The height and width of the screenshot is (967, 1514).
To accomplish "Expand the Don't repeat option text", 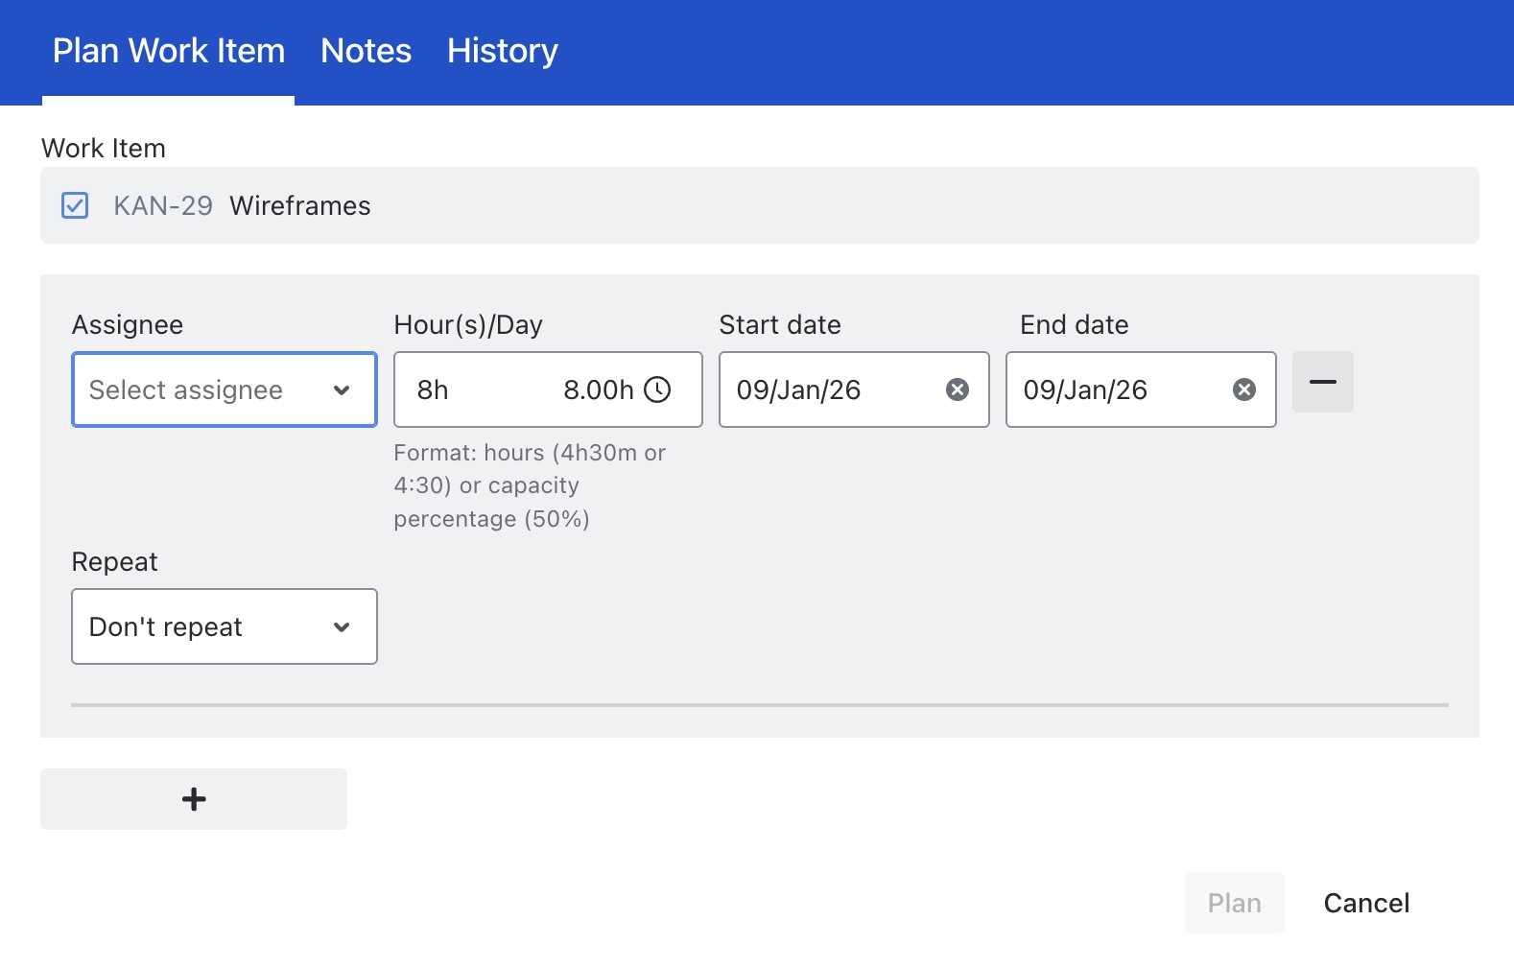I will [166, 627].
